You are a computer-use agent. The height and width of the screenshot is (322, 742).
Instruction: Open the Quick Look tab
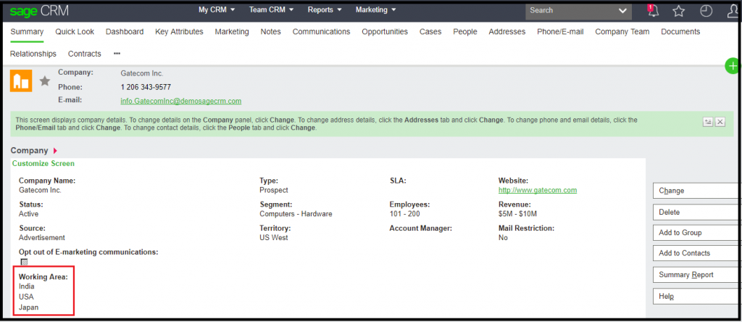pyautogui.click(x=75, y=32)
